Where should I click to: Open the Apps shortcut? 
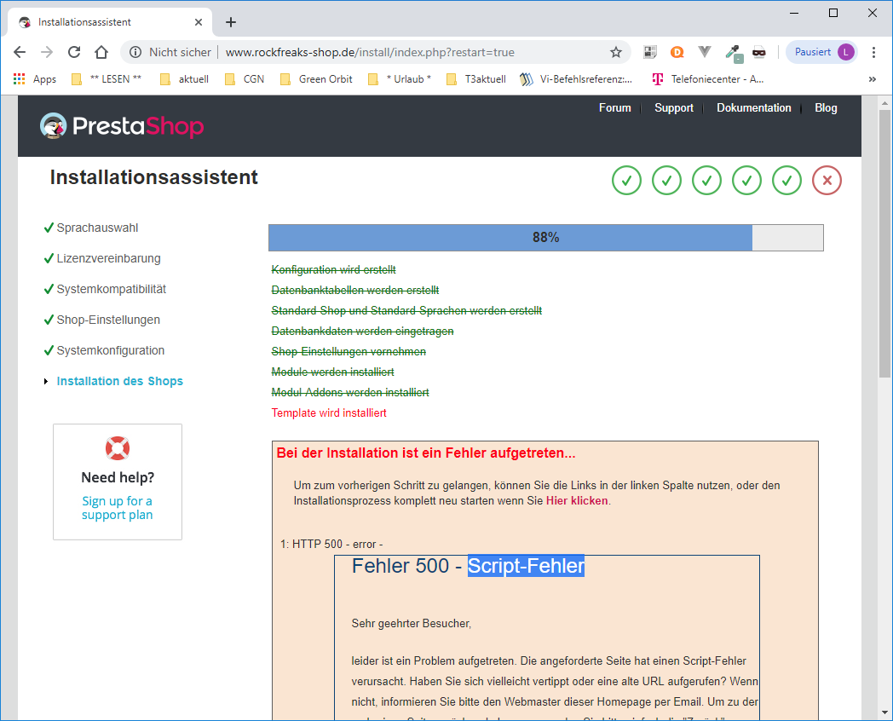(35, 79)
